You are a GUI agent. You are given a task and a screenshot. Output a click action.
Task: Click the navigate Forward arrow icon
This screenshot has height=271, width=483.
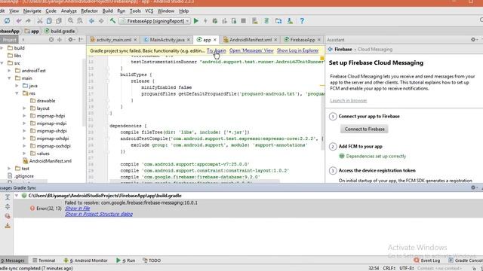[101, 21]
